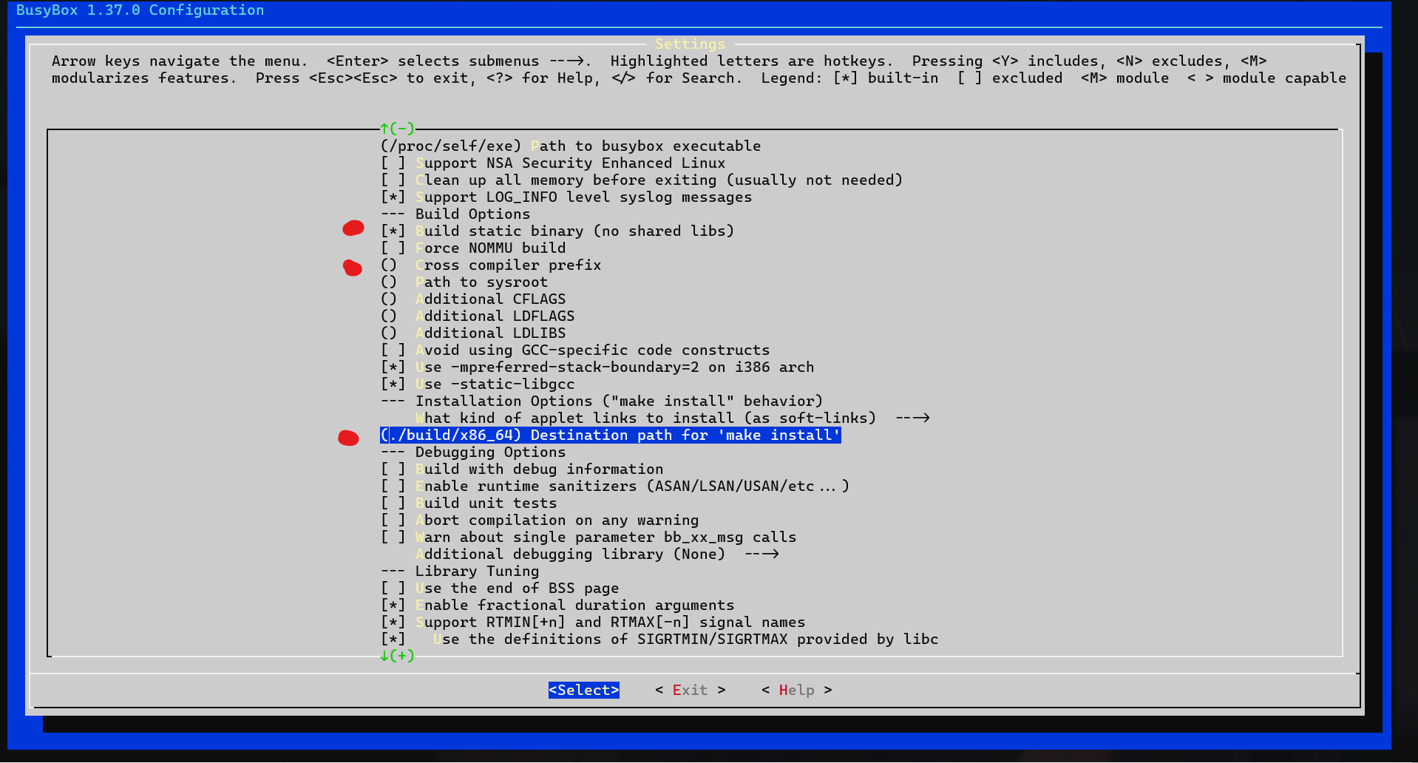The height and width of the screenshot is (763, 1418).
Task: Disable Use -static-libgcc option
Action: [x=393, y=384]
